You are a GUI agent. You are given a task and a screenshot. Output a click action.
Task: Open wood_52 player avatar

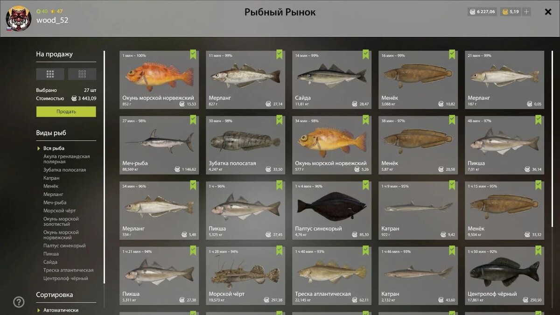pos(19,19)
